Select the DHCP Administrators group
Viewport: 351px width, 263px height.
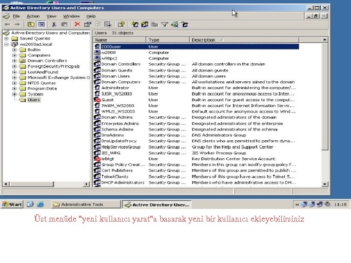tap(196, 183)
